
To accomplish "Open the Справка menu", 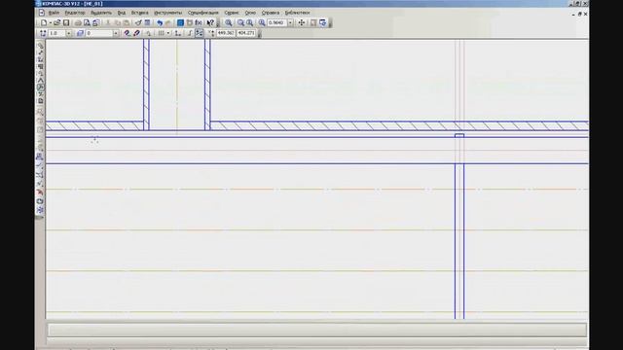I will tap(271, 13).
